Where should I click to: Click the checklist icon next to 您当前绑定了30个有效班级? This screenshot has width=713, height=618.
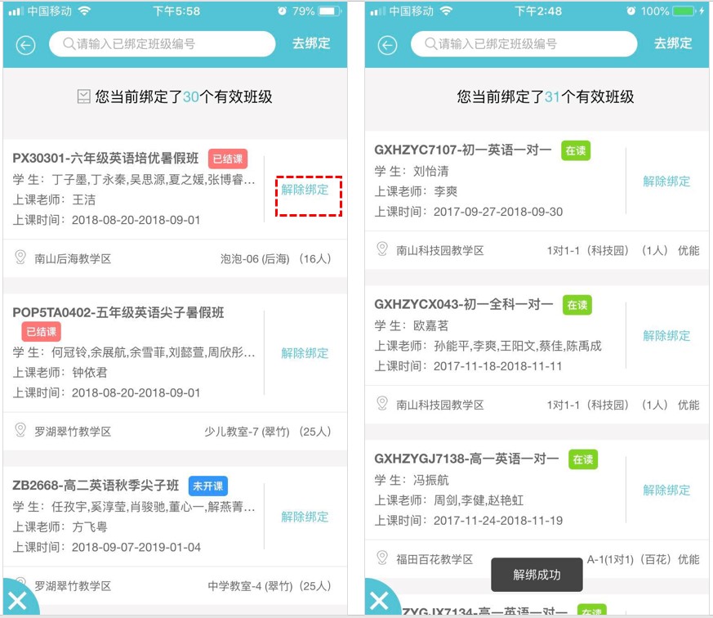83,96
